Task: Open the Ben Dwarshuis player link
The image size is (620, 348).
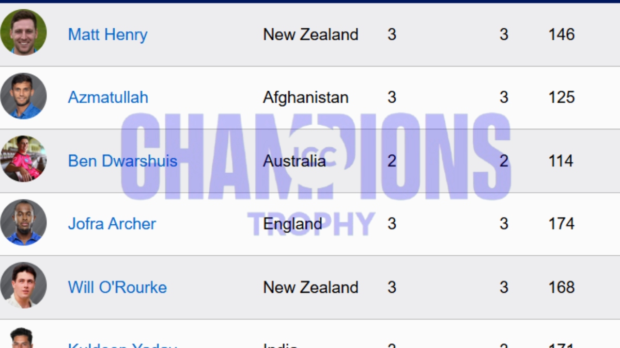Action: point(122,161)
